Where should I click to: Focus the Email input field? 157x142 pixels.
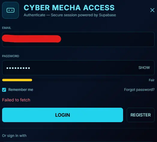click(x=78, y=39)
